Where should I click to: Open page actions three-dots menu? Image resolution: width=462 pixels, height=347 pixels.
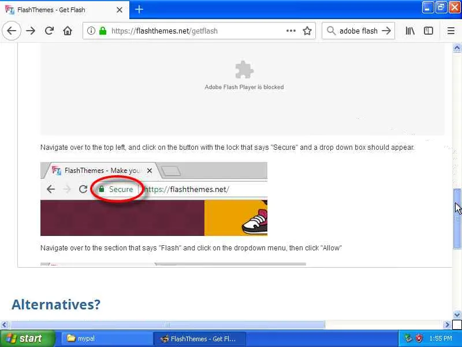291,31
